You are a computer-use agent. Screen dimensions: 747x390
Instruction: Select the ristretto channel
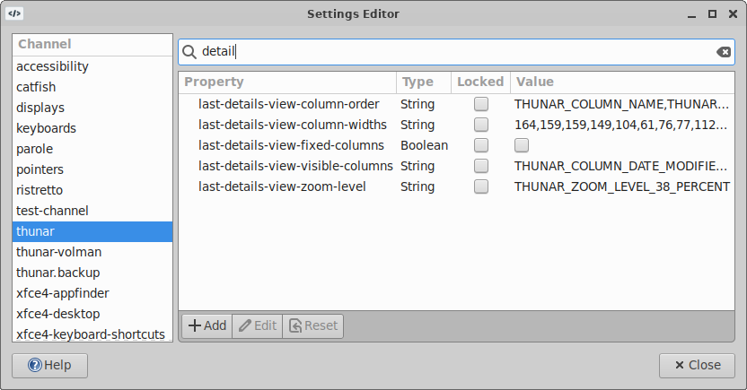tap(40, 190)
